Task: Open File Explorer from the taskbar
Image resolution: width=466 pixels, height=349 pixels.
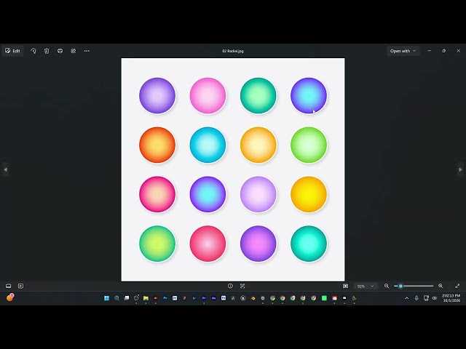Action: 146,298
